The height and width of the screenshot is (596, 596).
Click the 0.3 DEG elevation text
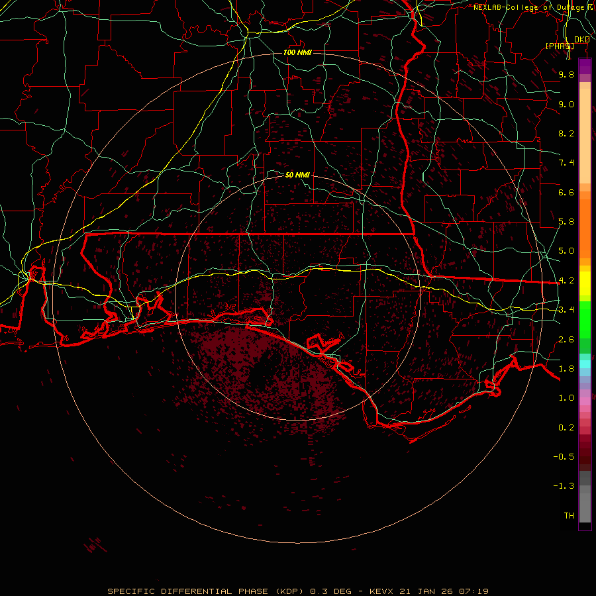click(330, 591)
